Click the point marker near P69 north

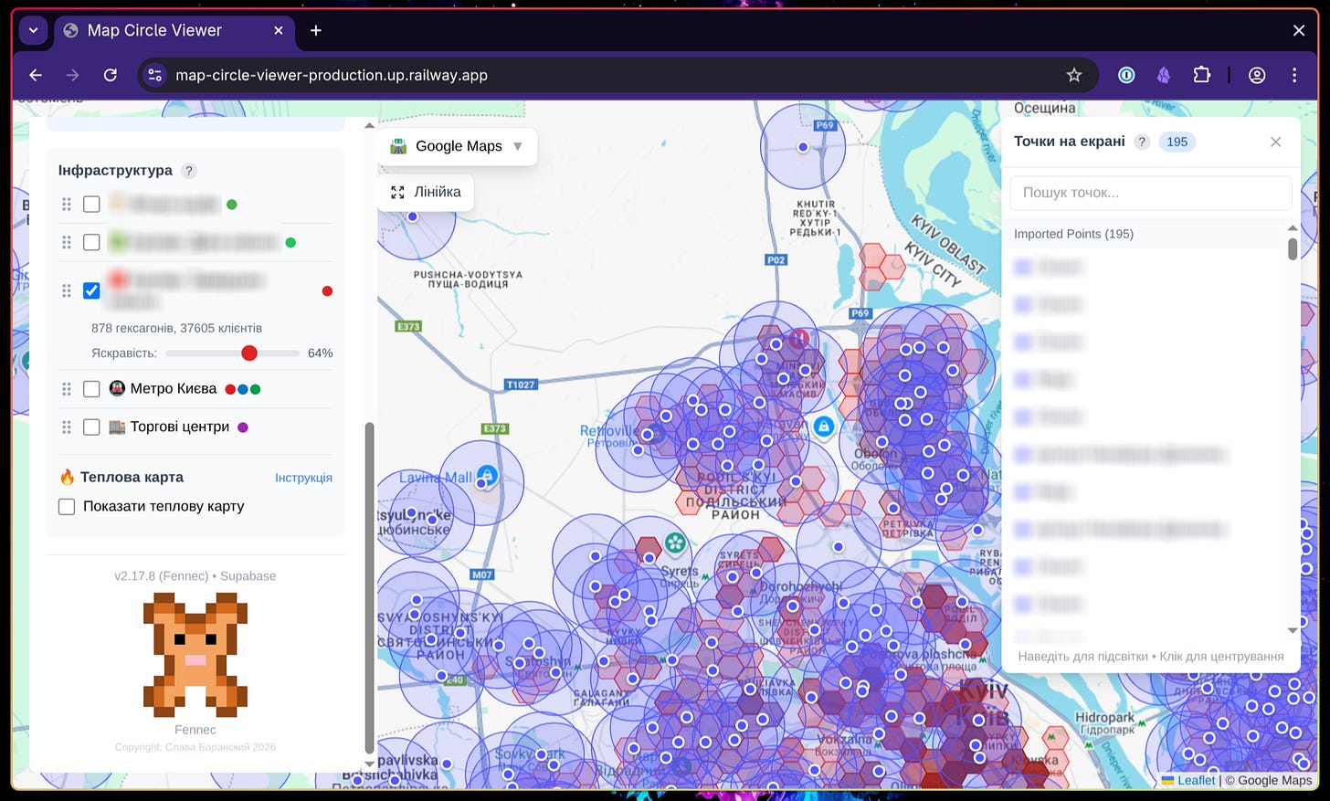click(803, 147)
